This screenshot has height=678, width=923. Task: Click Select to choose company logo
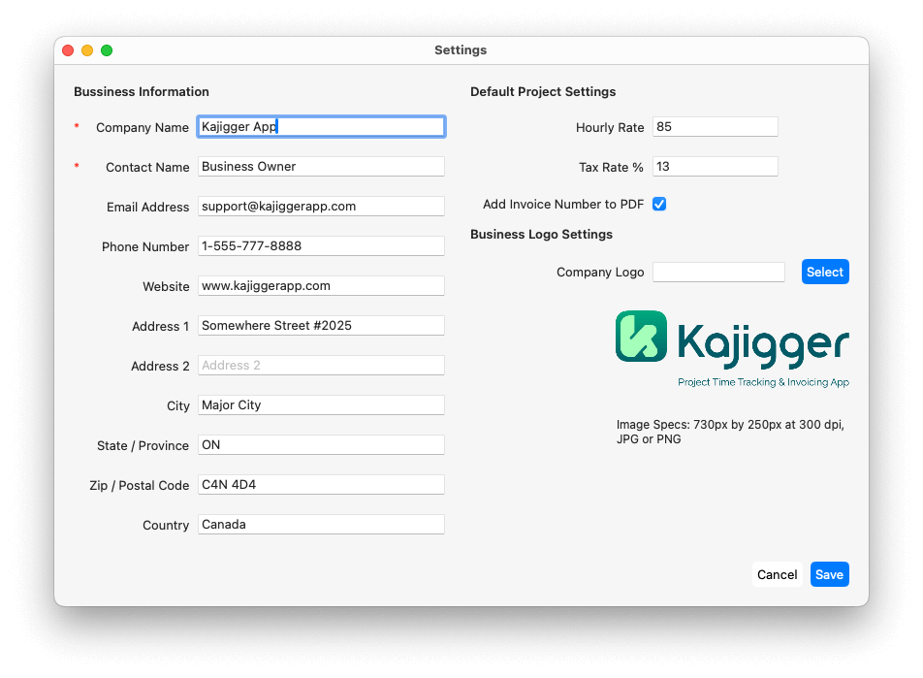(825, 272)
